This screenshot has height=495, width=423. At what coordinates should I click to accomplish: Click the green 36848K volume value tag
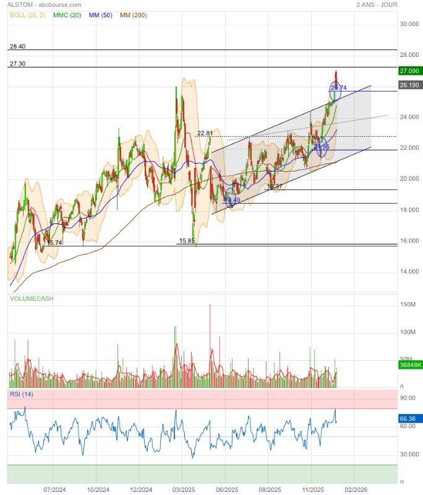(409, 366)
